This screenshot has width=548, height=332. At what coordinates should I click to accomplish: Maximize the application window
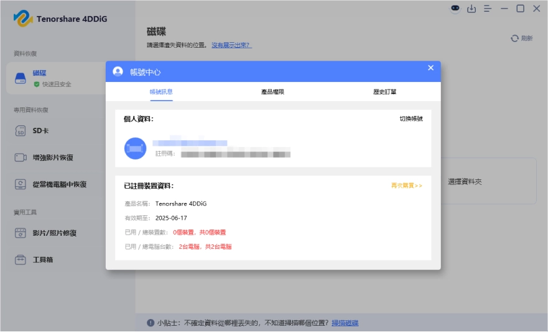pyautogui.click(x=521, y=8)
